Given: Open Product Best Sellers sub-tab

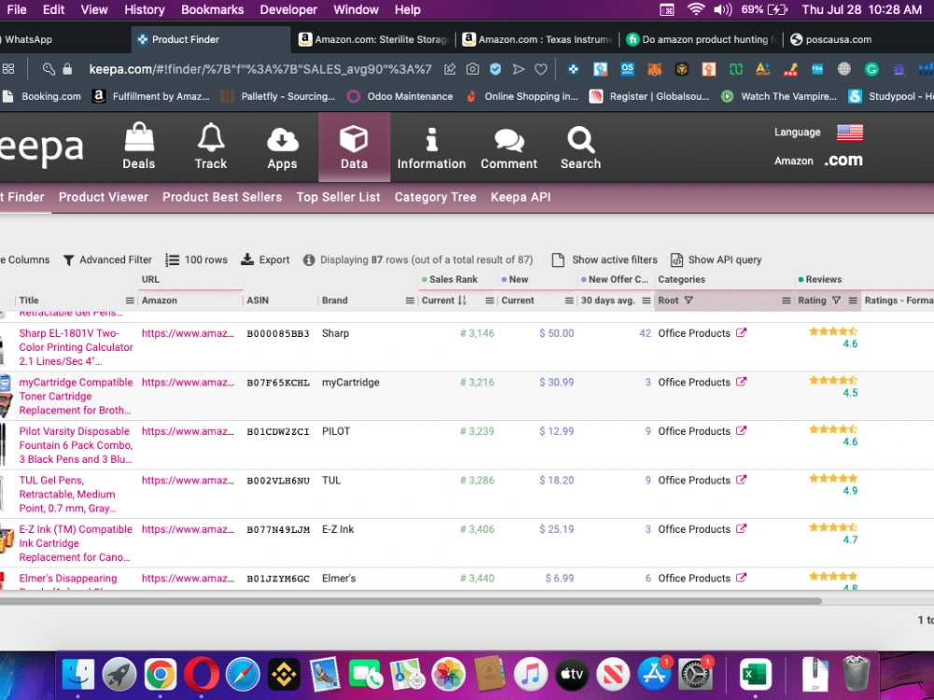Looking at the screenshot, I should [x=222, y=197].
